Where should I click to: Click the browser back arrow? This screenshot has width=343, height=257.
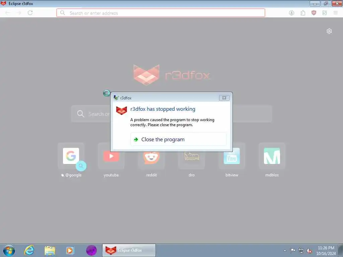[x=8, y=13]
